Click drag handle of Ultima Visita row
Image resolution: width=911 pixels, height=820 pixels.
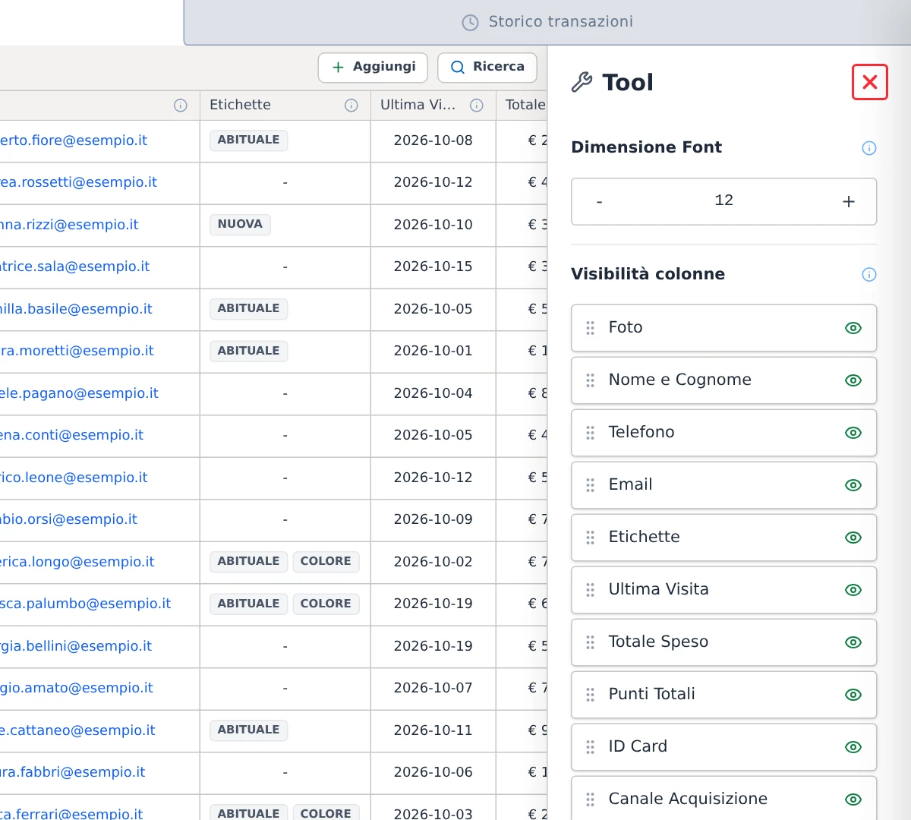(x=591, y=590)
